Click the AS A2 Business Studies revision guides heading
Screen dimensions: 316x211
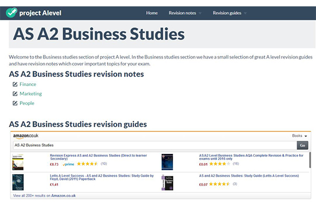point(78,124)
